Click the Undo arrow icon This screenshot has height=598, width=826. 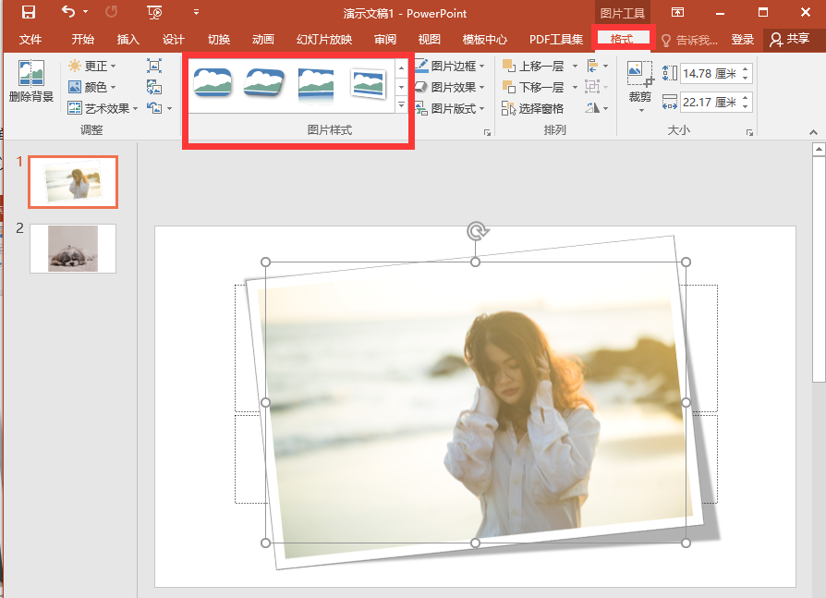[x=68, y=12]
